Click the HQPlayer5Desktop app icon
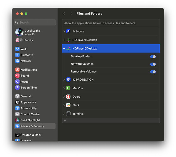 point(68,49)
